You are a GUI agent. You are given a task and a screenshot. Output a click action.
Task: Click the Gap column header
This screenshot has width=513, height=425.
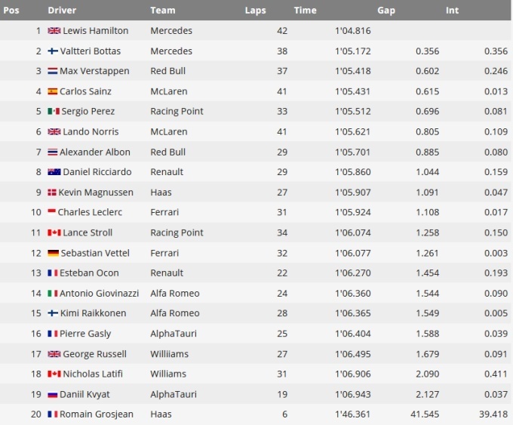(x=386, y=11)
